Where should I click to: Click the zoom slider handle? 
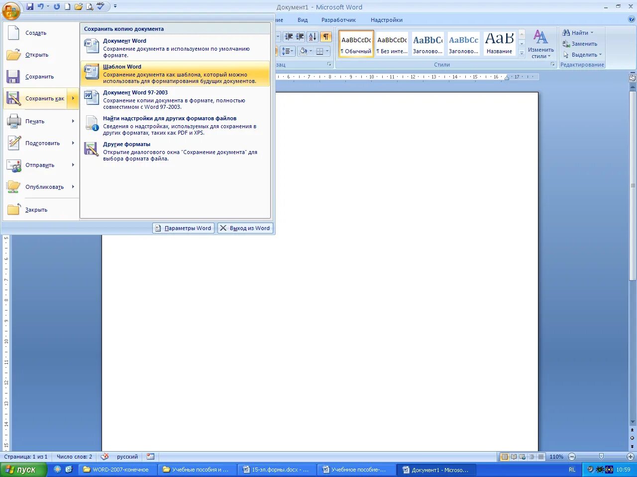pos(601,457)
